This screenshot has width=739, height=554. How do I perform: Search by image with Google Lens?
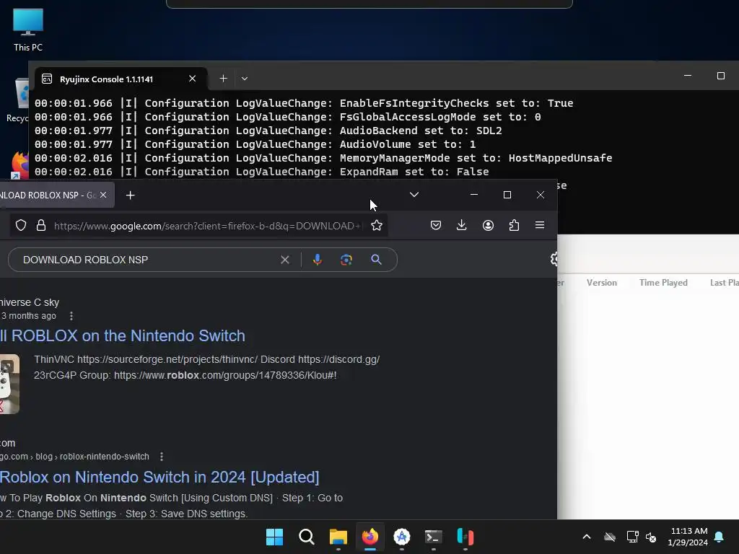(346, 260)
